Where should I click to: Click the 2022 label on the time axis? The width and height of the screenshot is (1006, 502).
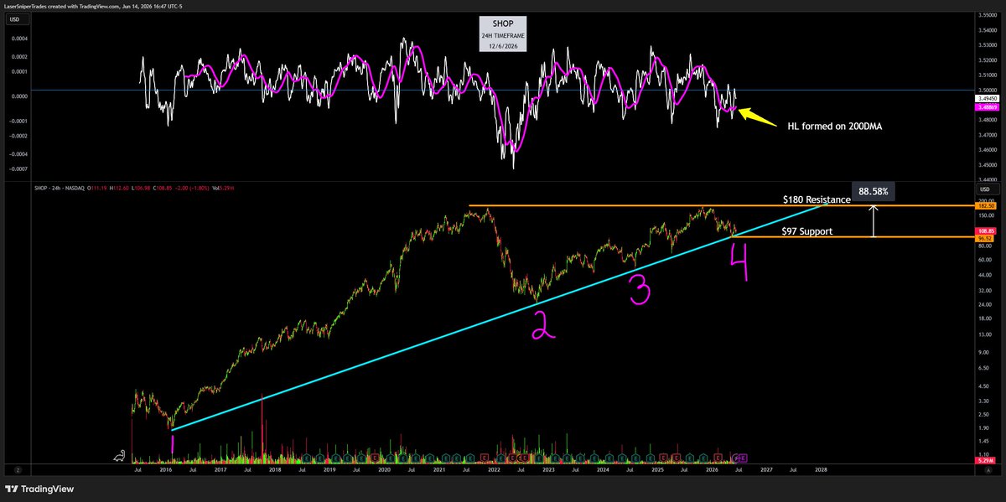493,471
